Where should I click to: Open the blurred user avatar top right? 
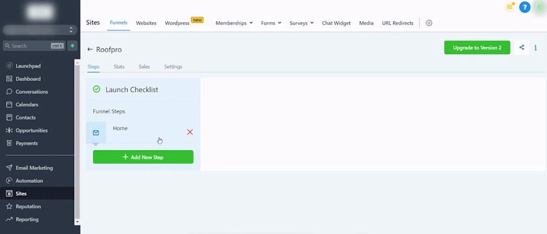click(x=540, y=7)
